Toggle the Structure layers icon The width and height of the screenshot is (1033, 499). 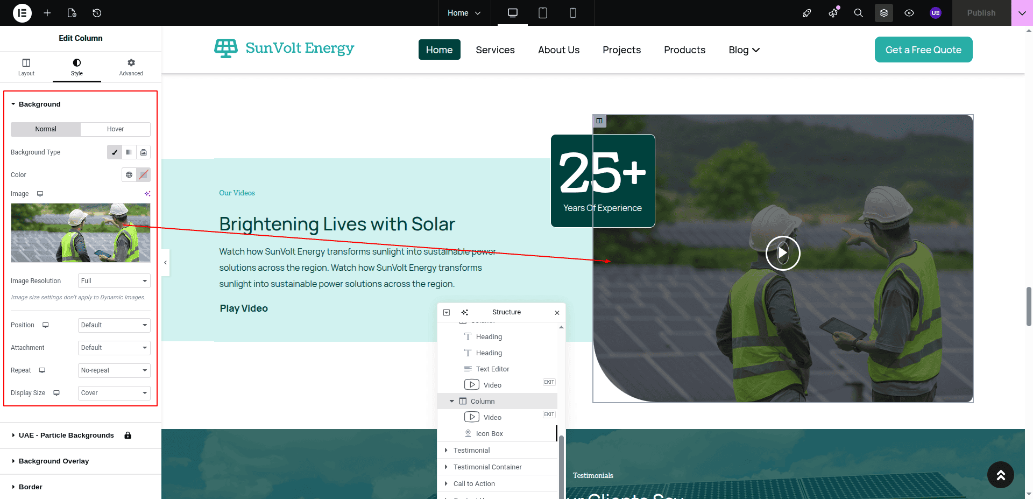884,13
